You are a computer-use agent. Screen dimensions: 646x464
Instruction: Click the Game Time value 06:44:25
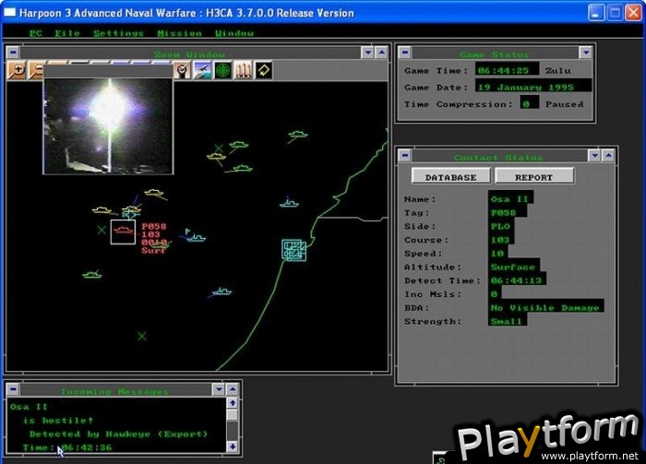tap(508, 70)
